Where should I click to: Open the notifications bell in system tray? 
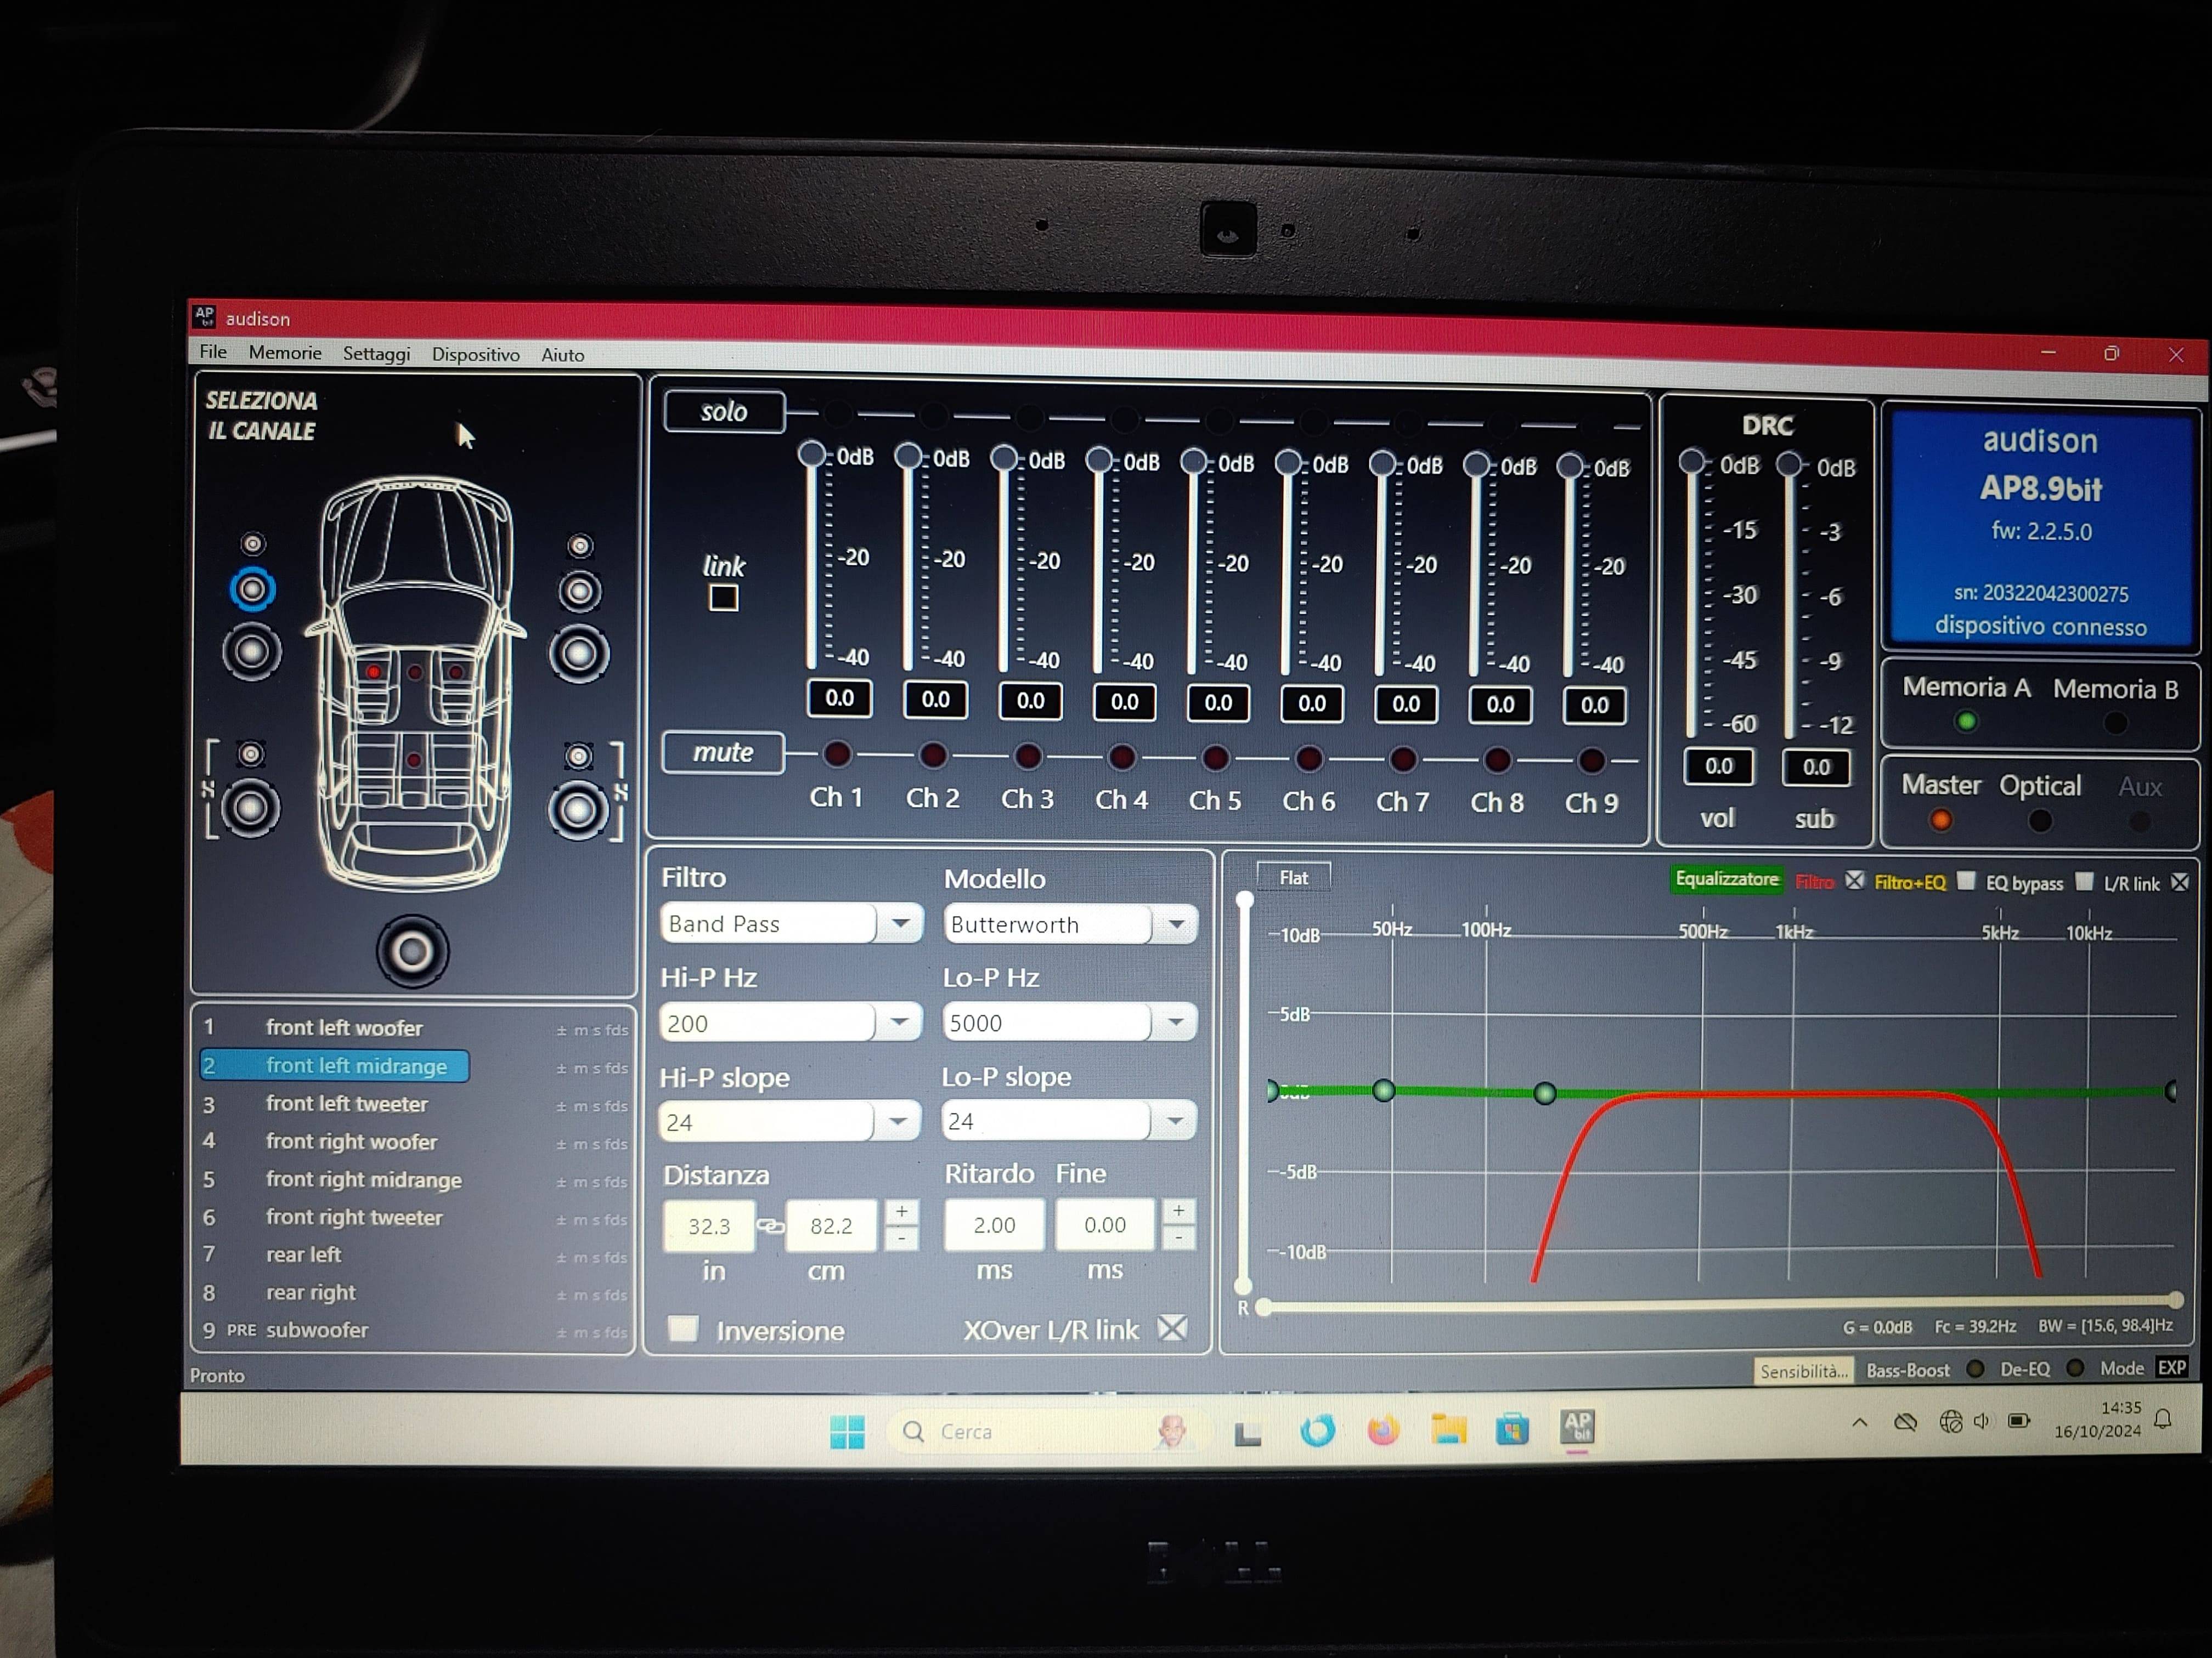[x=2162, y=1419]
